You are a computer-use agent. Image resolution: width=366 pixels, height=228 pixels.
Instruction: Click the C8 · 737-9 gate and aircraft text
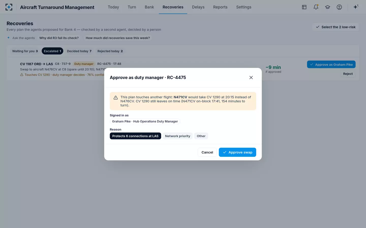[x=63, y=64]
